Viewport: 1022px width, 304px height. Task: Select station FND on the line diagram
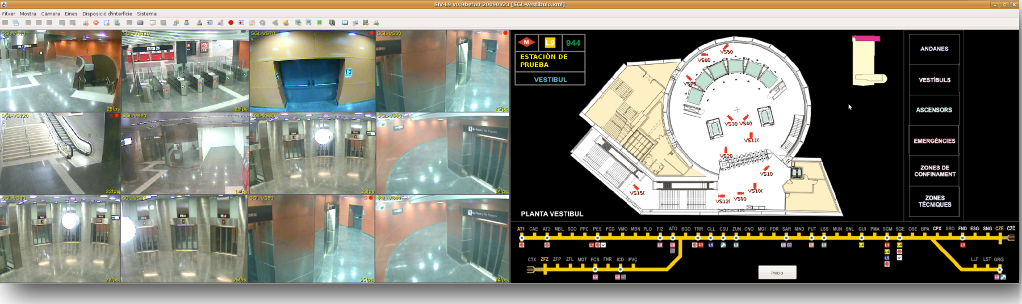point(962,229)
